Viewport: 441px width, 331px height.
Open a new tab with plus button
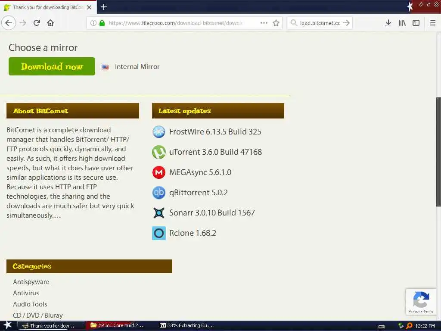pyautogui.click(x=103, y=7)
